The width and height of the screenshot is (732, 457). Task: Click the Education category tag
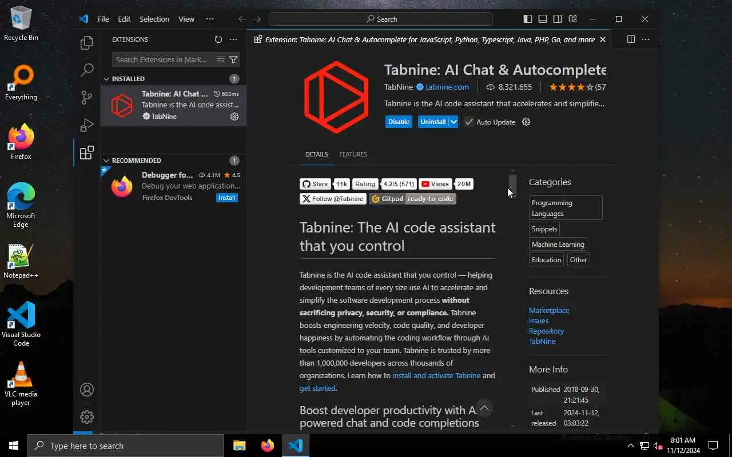pos(547,260)
